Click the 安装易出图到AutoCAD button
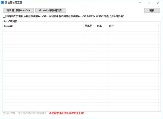This screenshot has width=163, height=119. click(18, 10)
